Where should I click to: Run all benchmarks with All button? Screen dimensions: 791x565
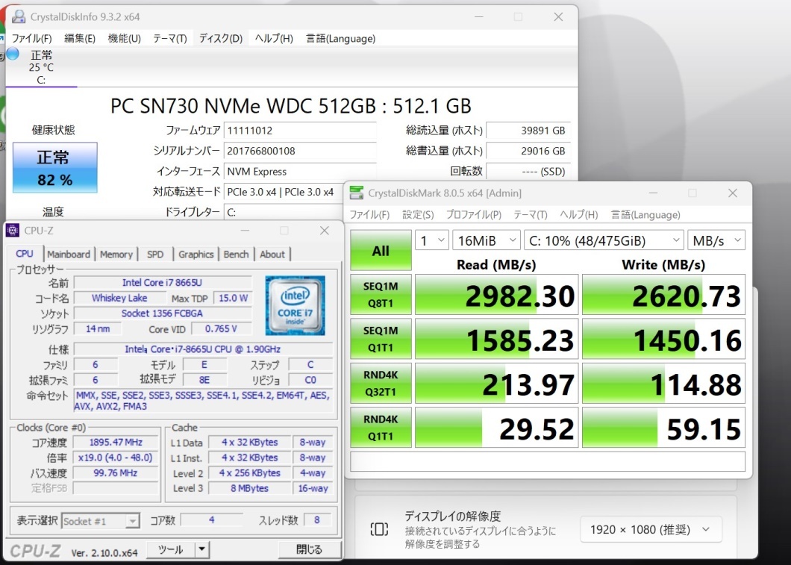click(x=381, y=251)
